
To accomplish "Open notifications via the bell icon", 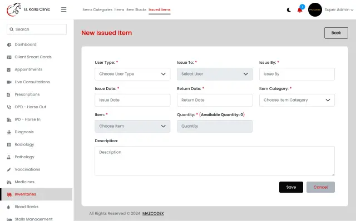I will coord(300,10).
